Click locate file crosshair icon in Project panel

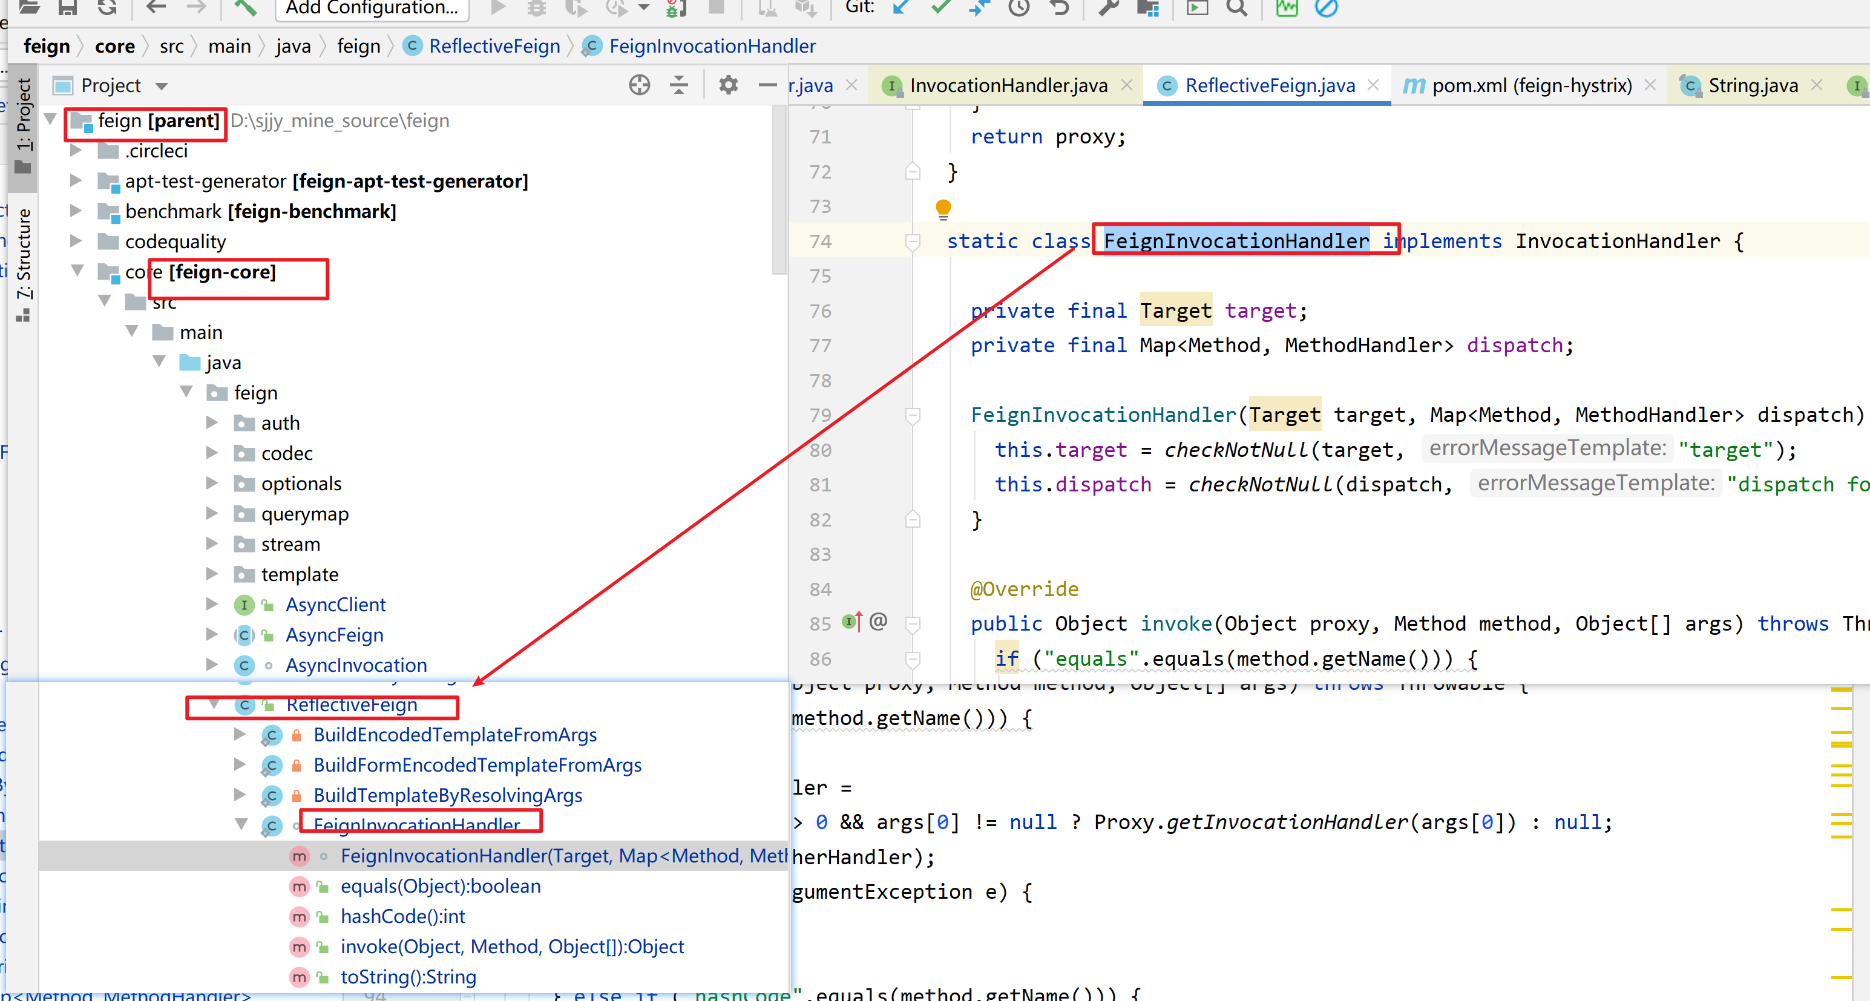pyautogui.click(x=639, y=86)
